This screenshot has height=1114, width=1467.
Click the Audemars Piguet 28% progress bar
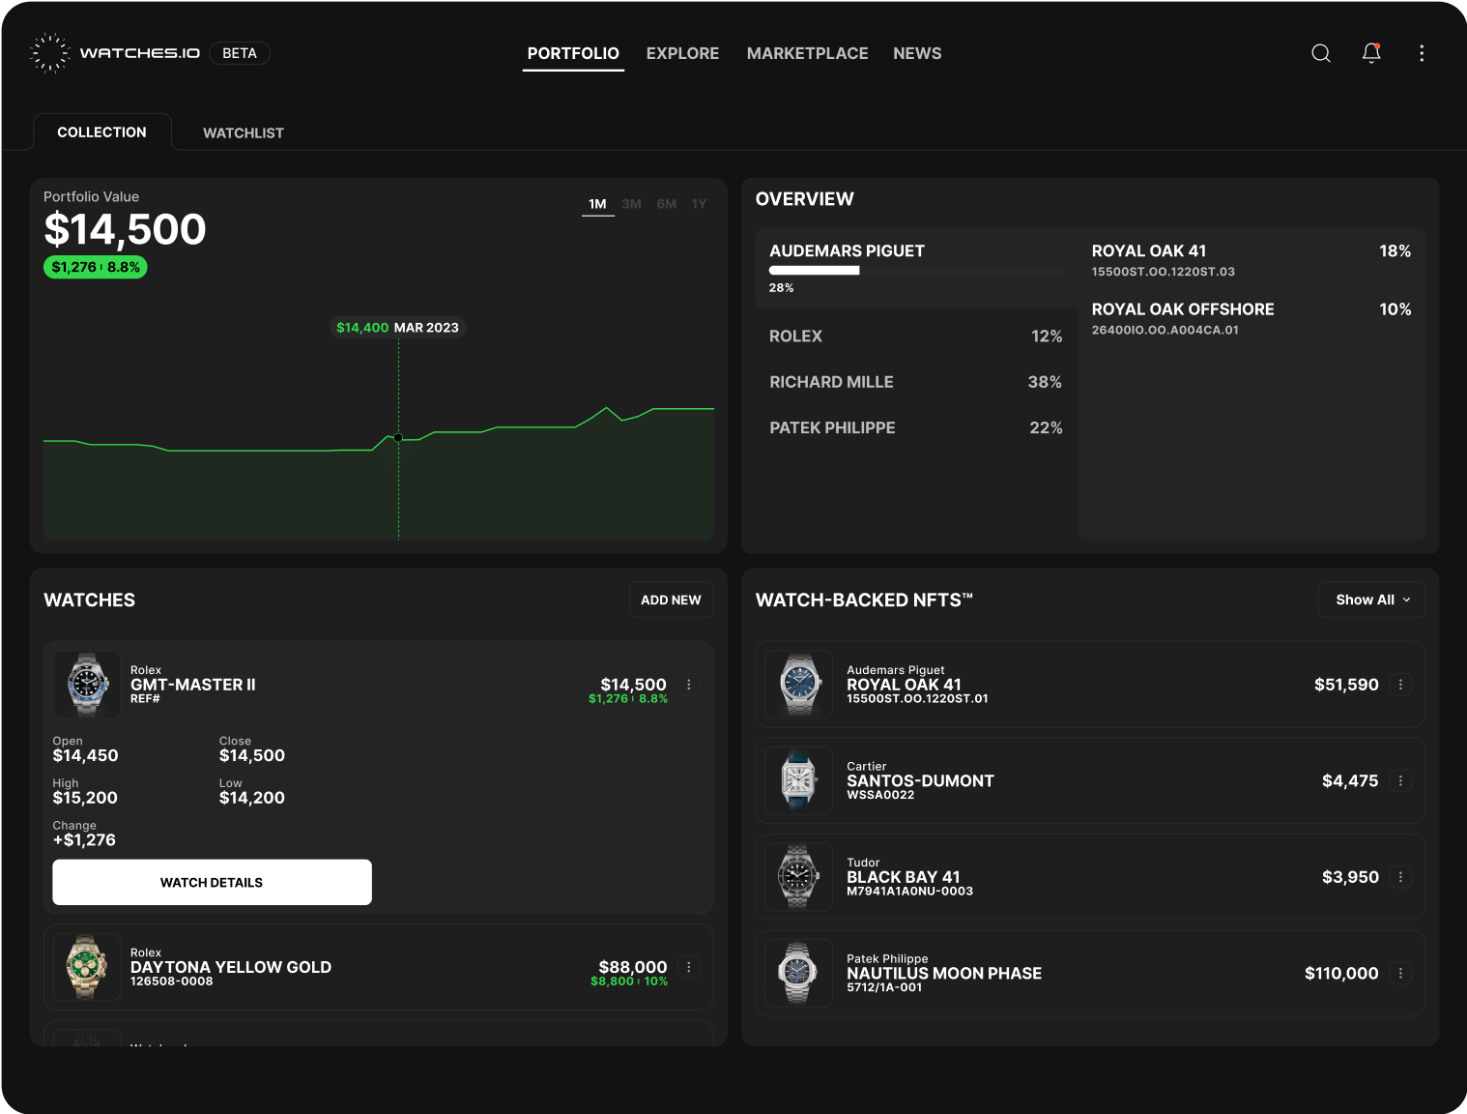coord(915,271)
